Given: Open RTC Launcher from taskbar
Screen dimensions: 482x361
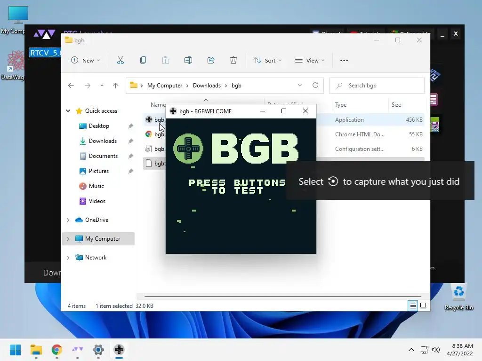Looking at the screenshot, I should pyautogui.click(x=78, y=350).
